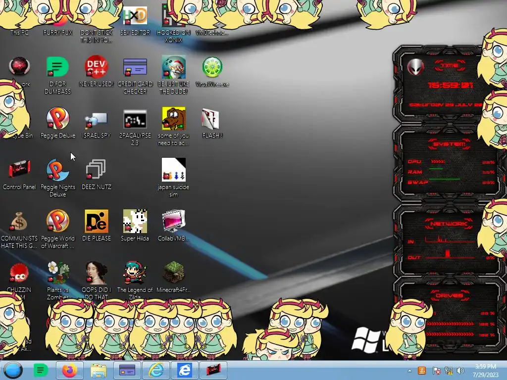Click the volume speaker tray icon

coord(460,371)
